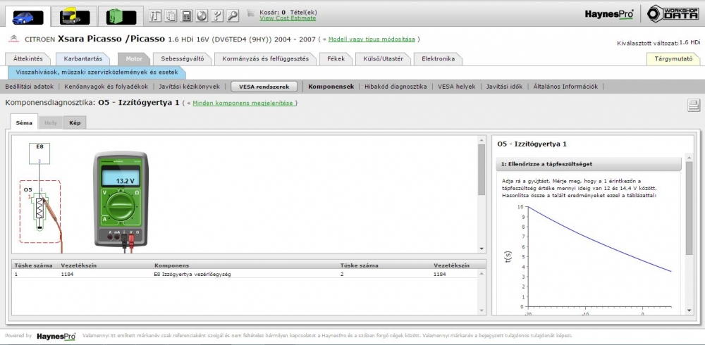Click the 13.2 V multimeter display

121,178
